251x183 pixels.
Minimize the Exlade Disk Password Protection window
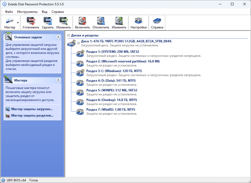point(220,4)
